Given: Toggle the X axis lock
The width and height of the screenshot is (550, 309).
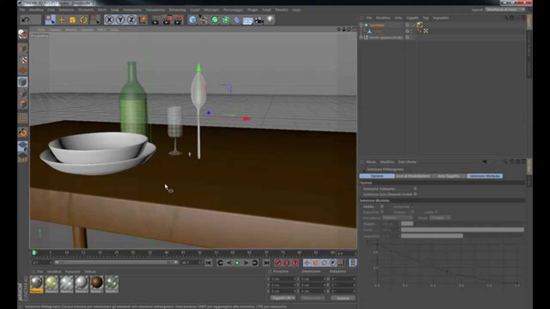Looking at the screenshot, I should click(109, 20).
